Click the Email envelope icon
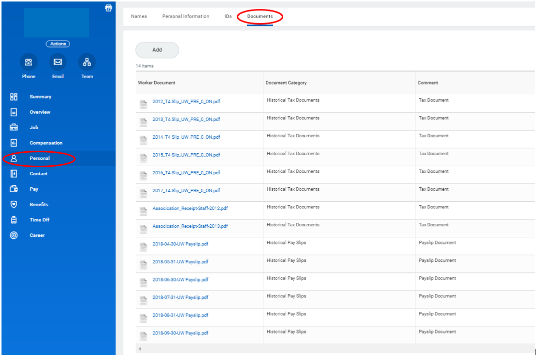 coord(58,62)
